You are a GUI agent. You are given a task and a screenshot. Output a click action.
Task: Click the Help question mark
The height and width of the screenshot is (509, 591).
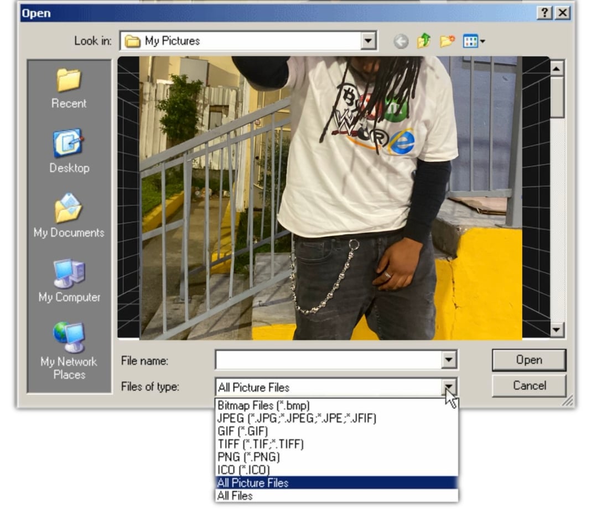click(545, 12)
